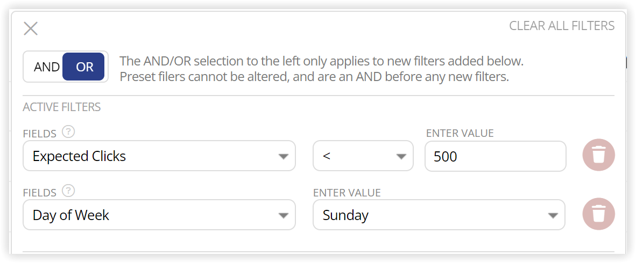Screen dimensions: 636x263
Task: Open help icon beside second FIELDS label
Action: coord(69,191)
